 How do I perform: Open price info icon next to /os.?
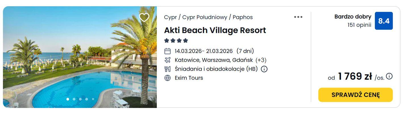[389, 76]
